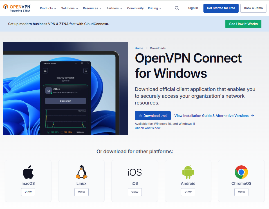Click the Downloads breadcrumb text
Image resolution: width=269 pixels, height=209 pixels.
pyautogui.click(x=158, y=48)
